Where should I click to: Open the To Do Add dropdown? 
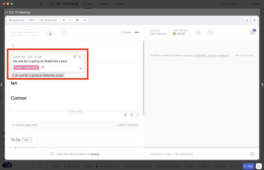(x=27, y=140)
